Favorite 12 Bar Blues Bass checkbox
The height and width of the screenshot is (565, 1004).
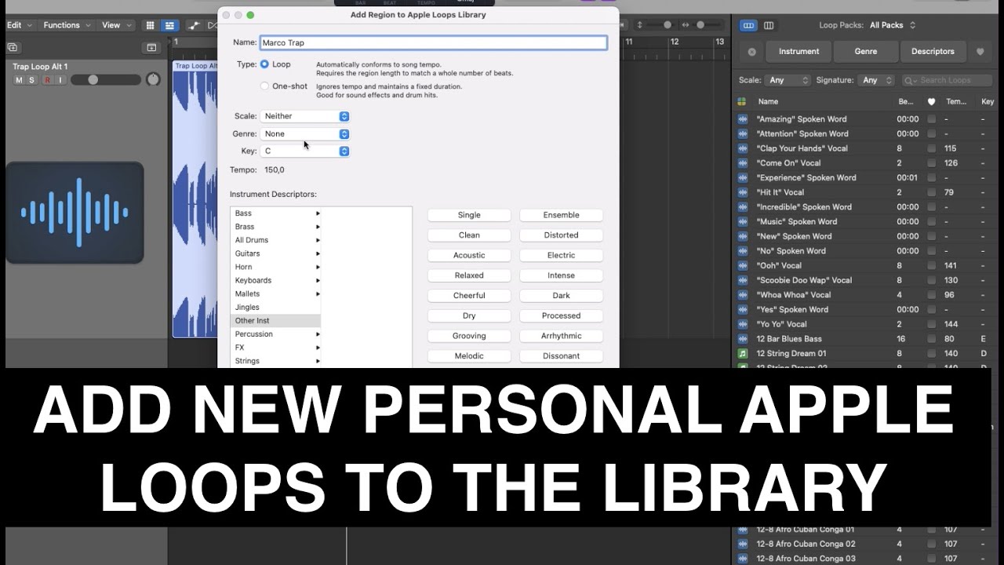[x=931, y=339]
